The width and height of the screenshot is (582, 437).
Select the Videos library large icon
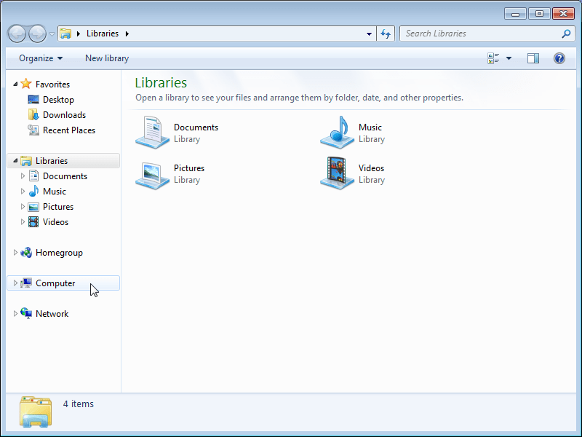(337, 173)
